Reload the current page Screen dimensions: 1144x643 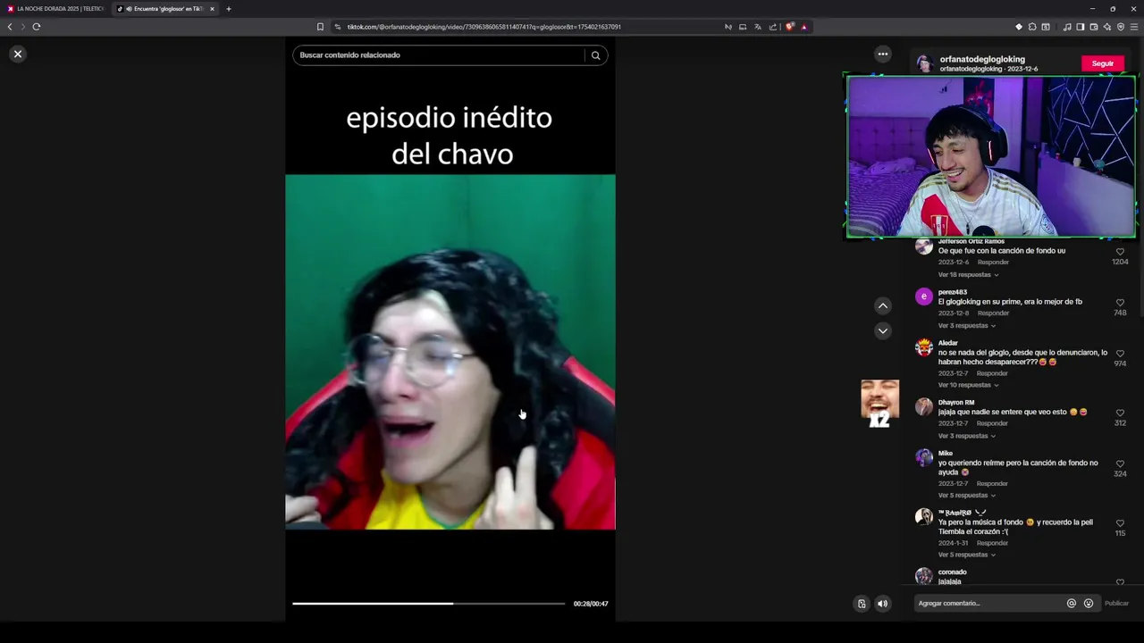(x=37, y=27)
